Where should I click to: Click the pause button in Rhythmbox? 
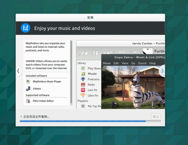pyautogui.click(x=95, y=53)
